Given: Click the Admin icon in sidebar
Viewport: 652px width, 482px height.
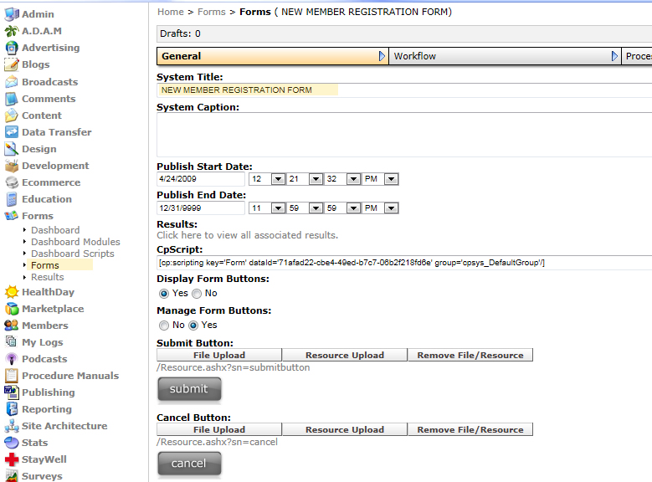Looking at the screenshot, I should 11,14.
